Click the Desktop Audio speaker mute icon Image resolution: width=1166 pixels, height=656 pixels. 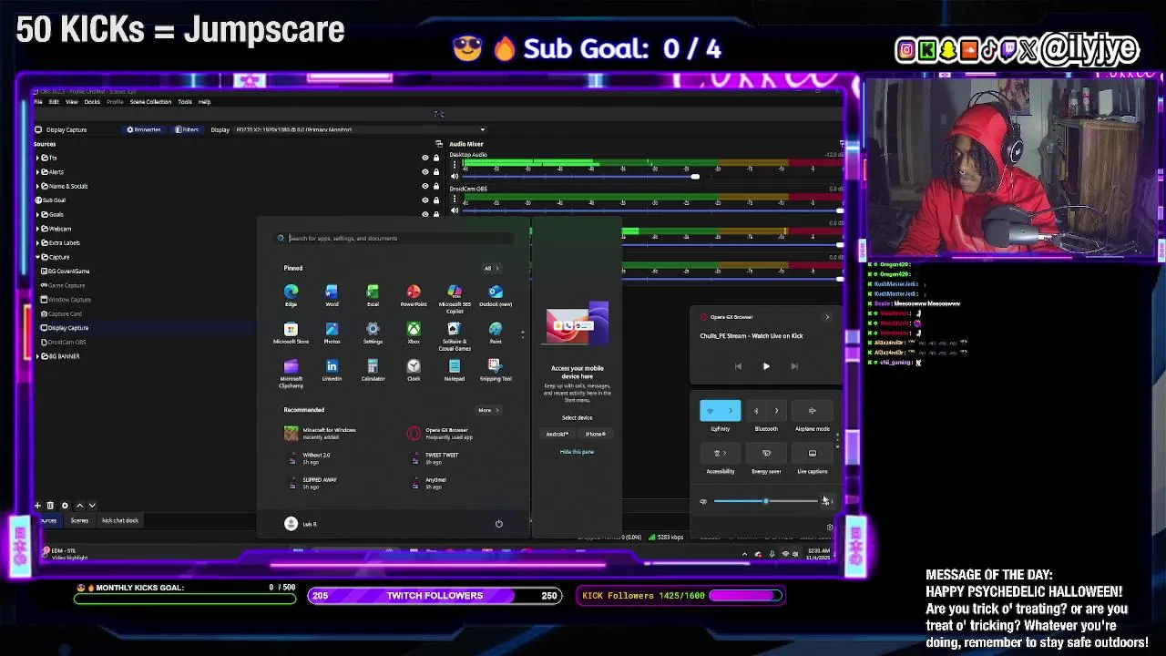455,176
